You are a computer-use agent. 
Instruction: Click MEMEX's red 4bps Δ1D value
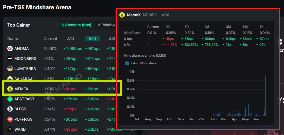click(x=69, y=89)
